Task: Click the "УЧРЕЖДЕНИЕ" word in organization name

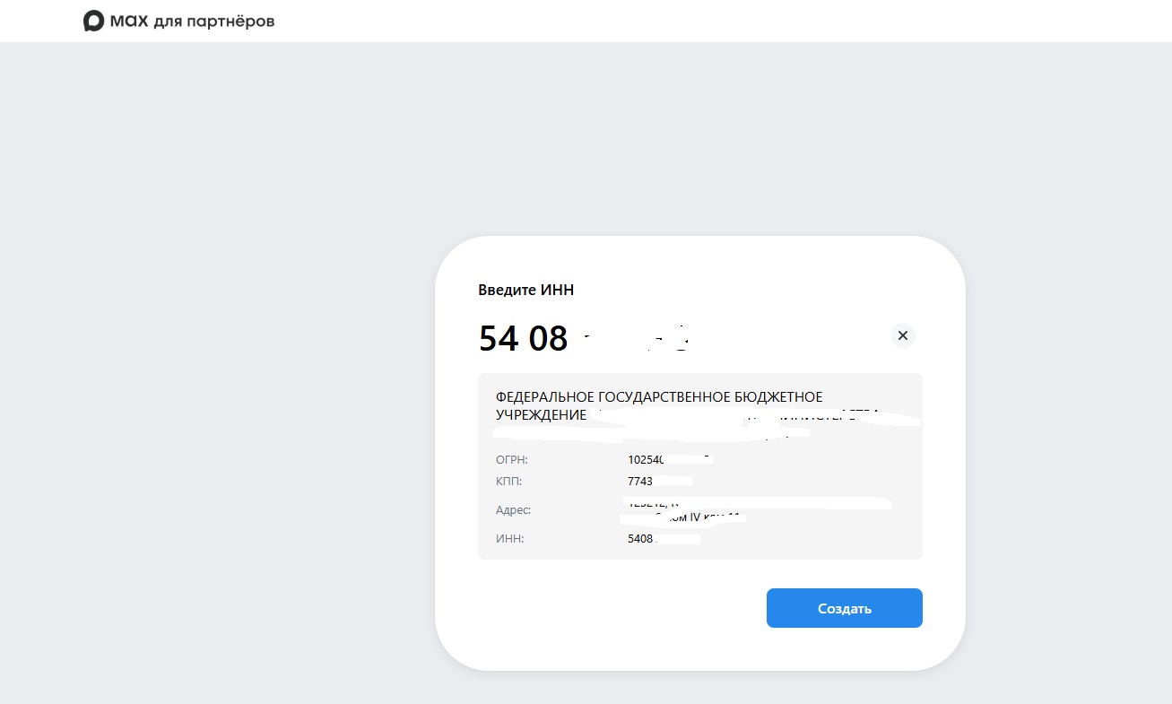Action: pyautogui.click(x=541, y=415)
